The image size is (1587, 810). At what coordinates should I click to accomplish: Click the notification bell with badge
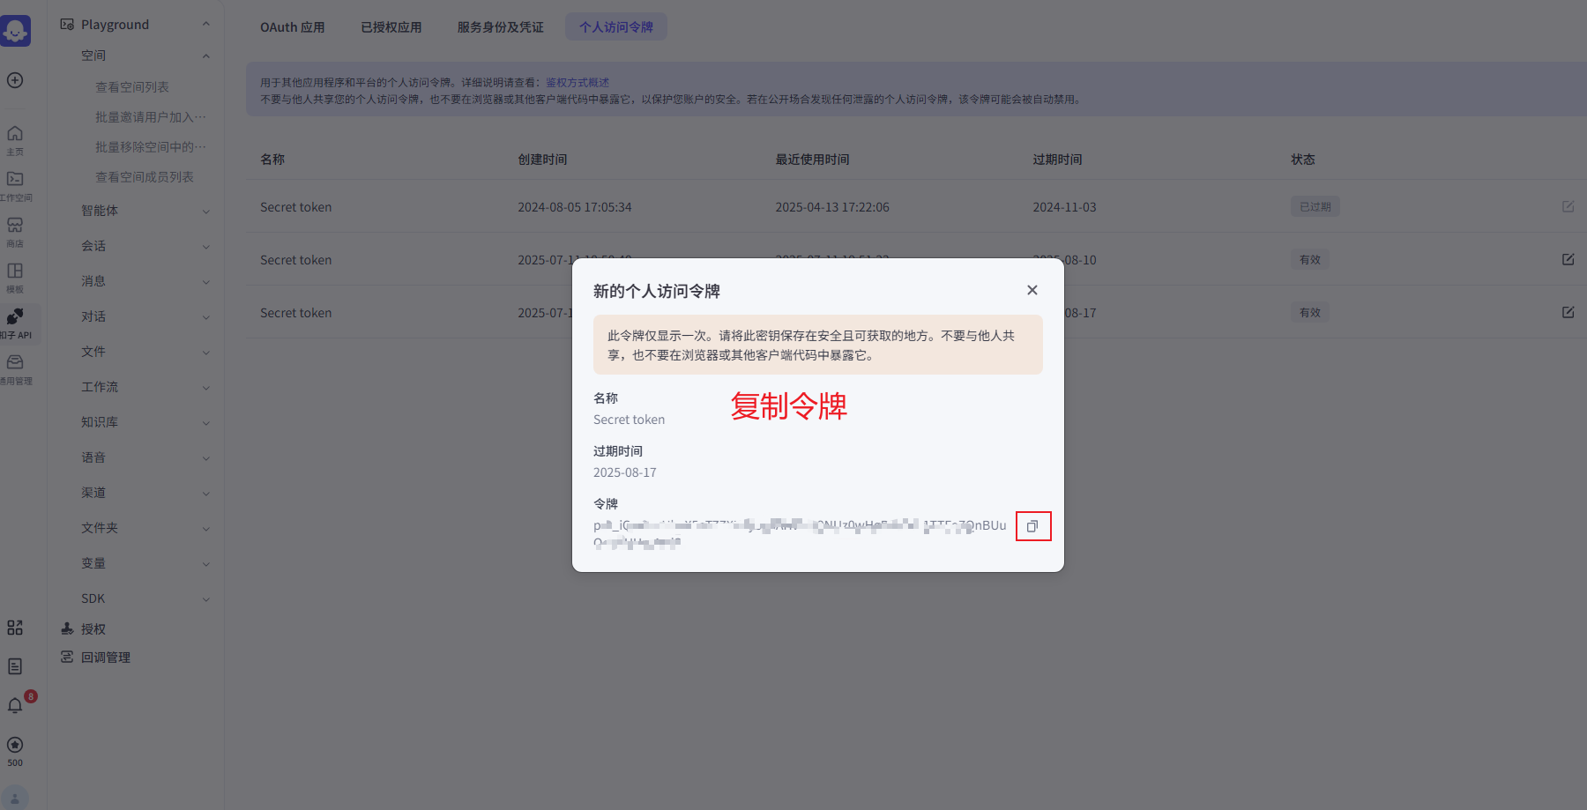point(15,705)
